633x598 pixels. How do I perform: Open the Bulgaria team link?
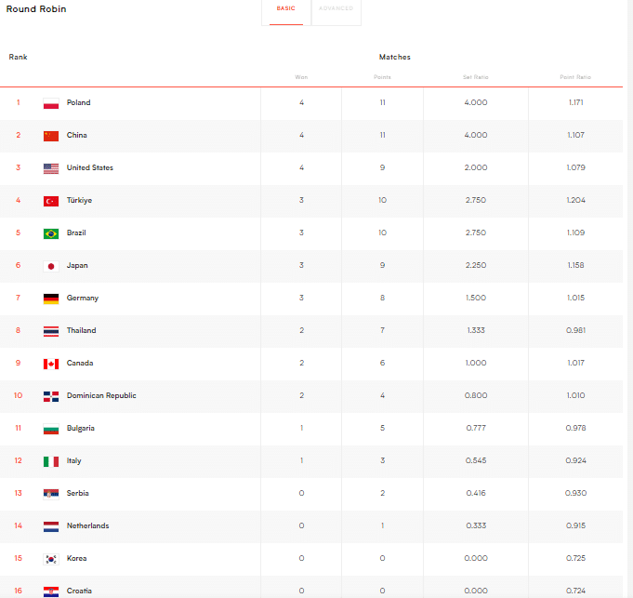pos(81,429)
